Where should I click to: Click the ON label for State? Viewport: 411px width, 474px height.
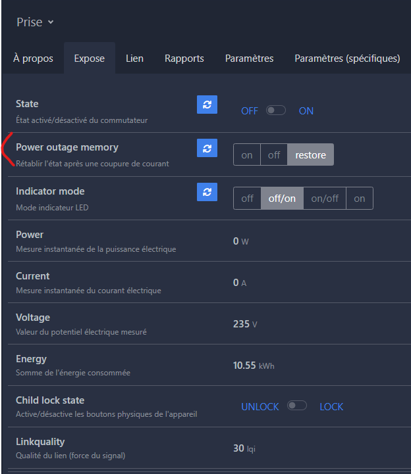(306, 111)
